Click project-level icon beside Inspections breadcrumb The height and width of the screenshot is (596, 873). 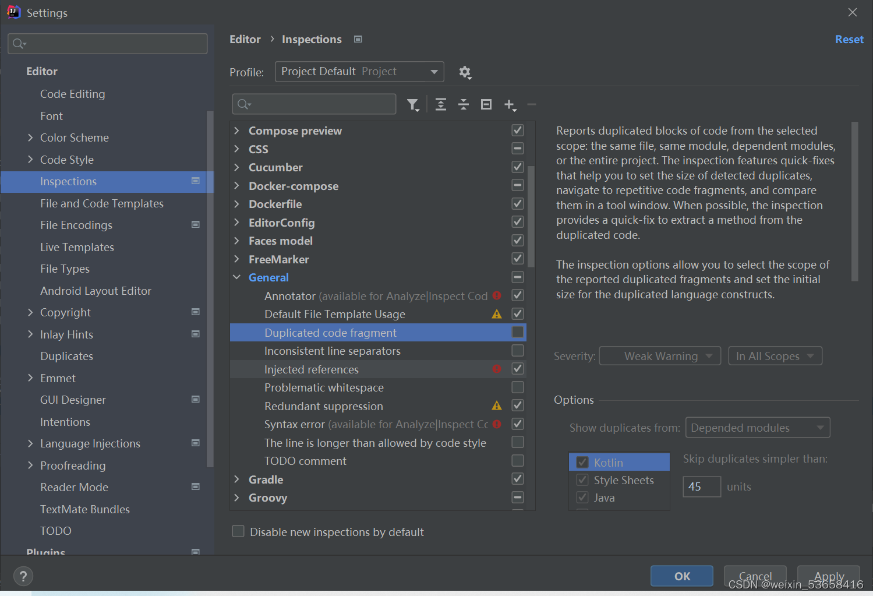[358, 39]
